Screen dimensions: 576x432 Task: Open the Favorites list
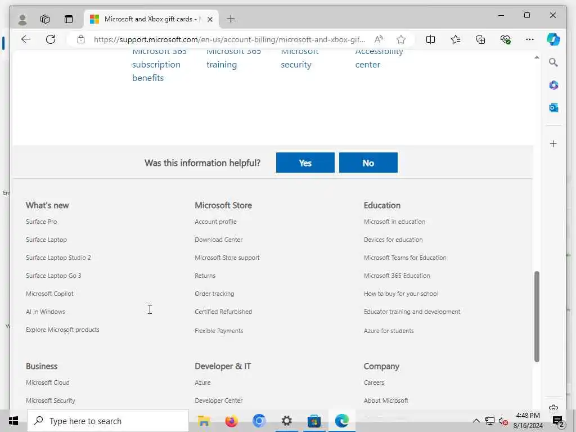point(456,39)
